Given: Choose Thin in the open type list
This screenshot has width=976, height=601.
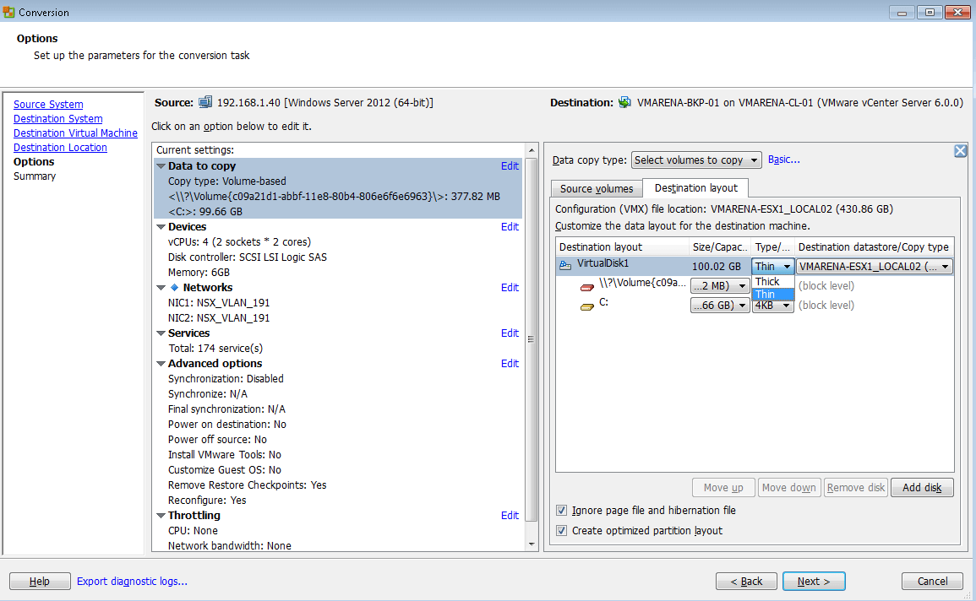Looking at the screenshot, I should (x=772, y=294).
